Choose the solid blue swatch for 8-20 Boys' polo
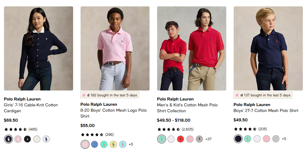Screen dimensions: 308x152 (x=95, y=144)
